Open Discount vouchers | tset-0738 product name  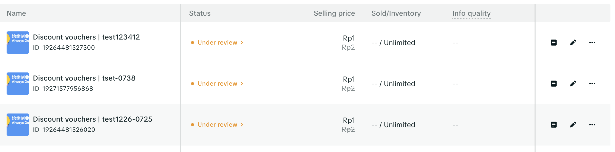(x=84, y=78)
